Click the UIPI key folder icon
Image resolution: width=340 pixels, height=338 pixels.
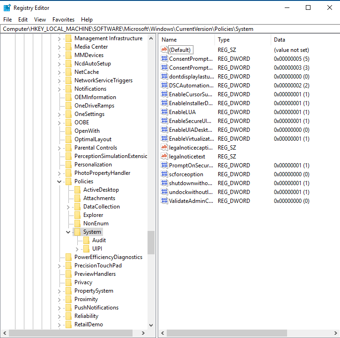click(x=86, y=249)
